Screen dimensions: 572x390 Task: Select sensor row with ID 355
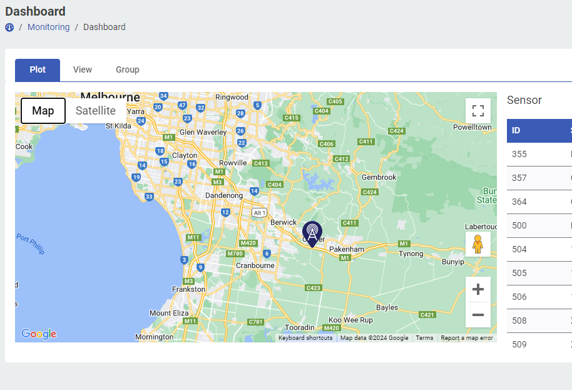click(538, 154)
